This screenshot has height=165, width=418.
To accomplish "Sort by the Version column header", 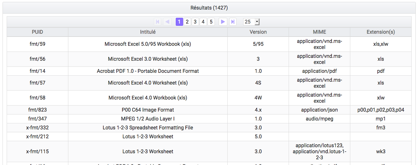I will 258,32.
